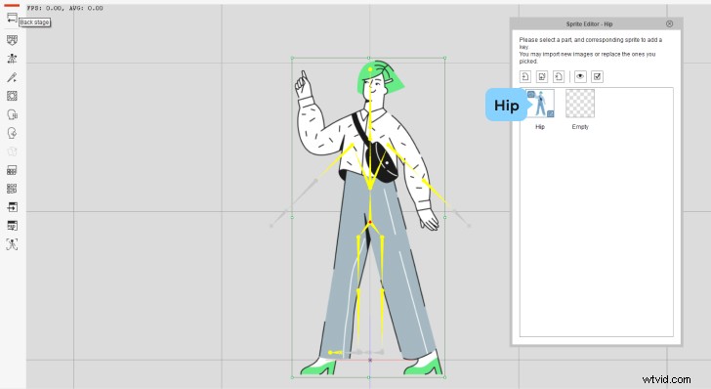Click the yellow head bone joint on the hat

[x=370, y=69]
